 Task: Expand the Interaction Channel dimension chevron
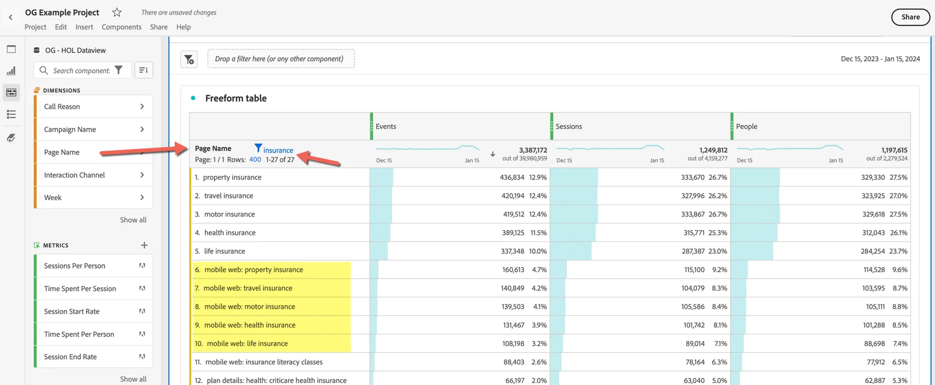pos(142,175)
